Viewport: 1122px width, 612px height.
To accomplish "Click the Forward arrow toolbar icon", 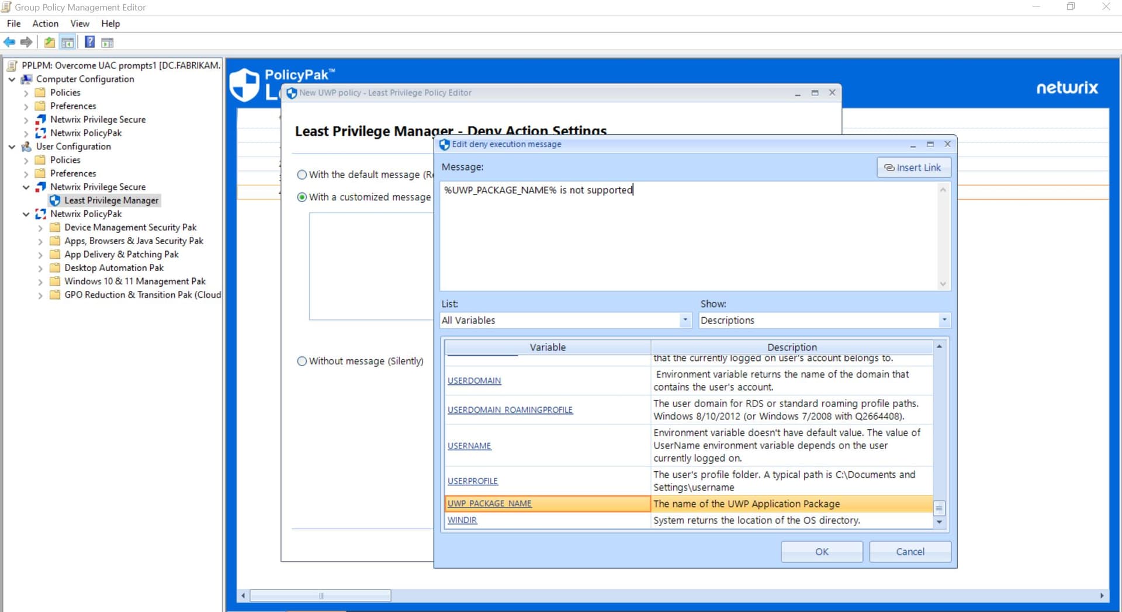I will [26, 42].
